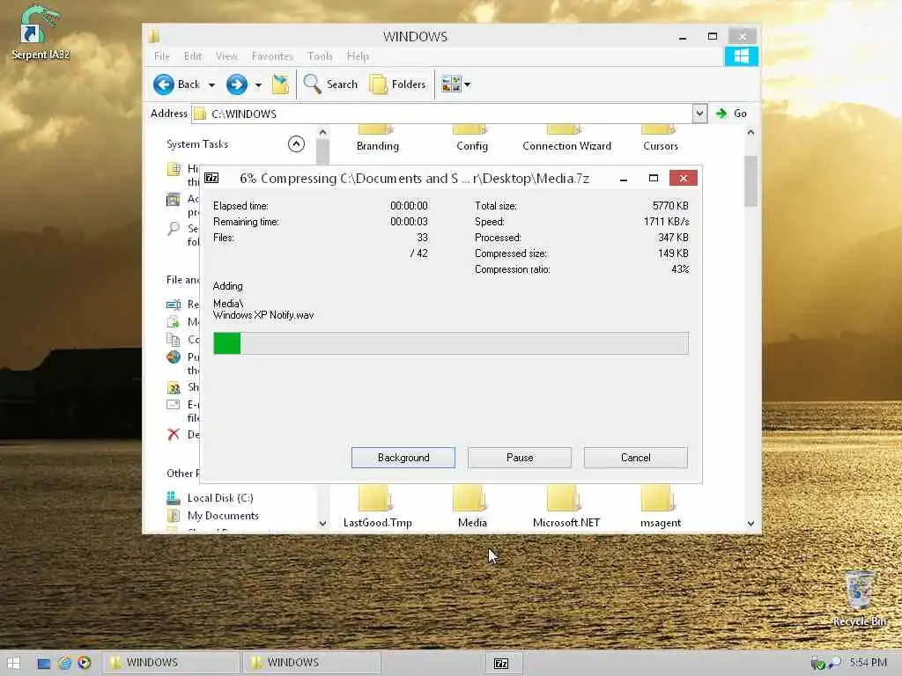Click the Show Desktop quick launch icon
Viewport: 902px width, 676px height.
[x=44, y=663]
